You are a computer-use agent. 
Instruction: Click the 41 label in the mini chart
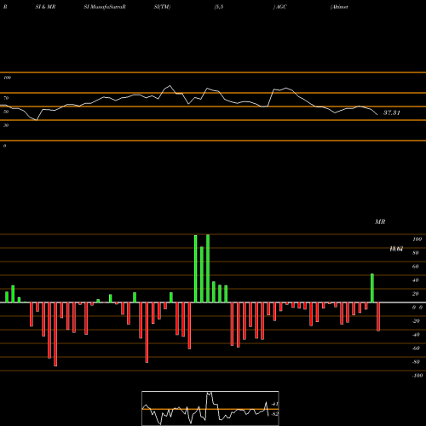274,404
